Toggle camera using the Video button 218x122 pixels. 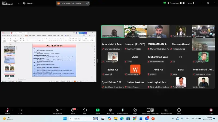click(x=20, y=110)
